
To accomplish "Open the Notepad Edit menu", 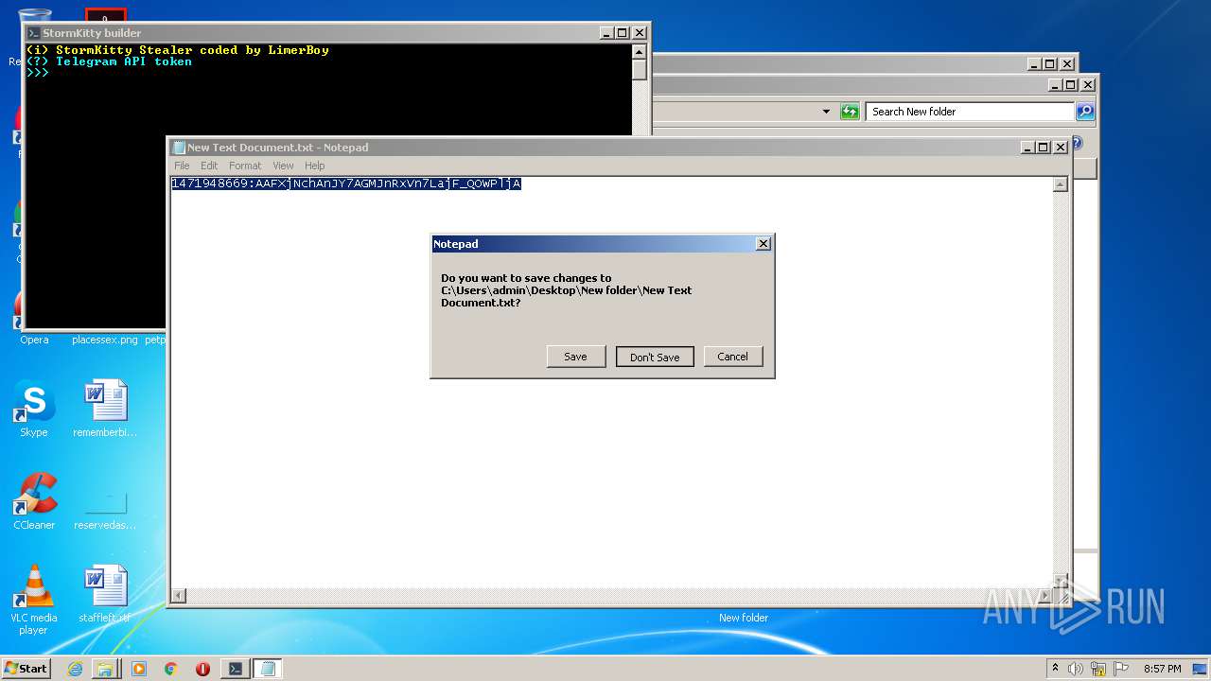I will click(x=209, y=166).
